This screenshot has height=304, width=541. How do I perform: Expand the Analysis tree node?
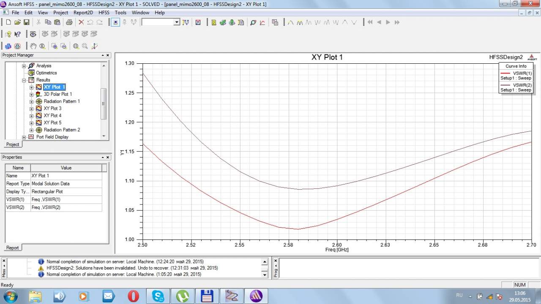click(x=24, y=66)
